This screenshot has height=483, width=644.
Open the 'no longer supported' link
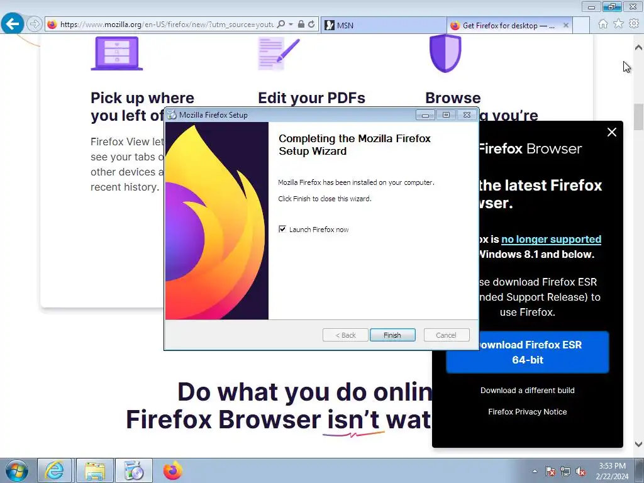(551, 239)
